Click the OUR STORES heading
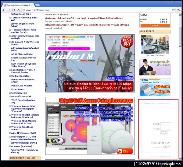 tap(147, 31)
